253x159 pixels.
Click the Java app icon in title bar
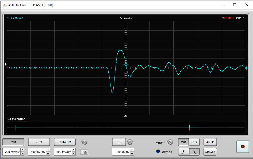tap(5, 5)
